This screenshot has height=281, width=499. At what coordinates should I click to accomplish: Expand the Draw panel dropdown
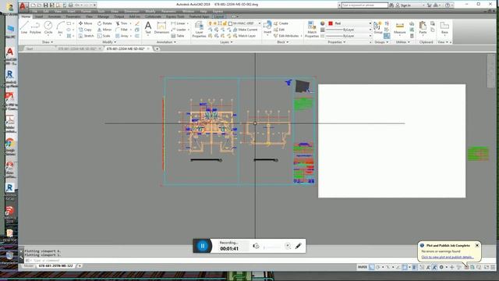coord(48,42)
